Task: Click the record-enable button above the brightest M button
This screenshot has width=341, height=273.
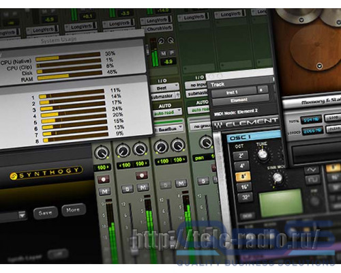Action: pyautogui.click(x=141, y=175)
